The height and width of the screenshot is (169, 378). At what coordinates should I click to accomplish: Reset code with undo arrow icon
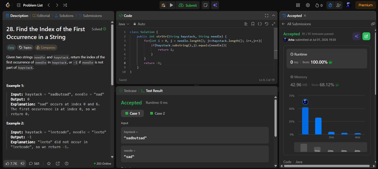point(267,24)
